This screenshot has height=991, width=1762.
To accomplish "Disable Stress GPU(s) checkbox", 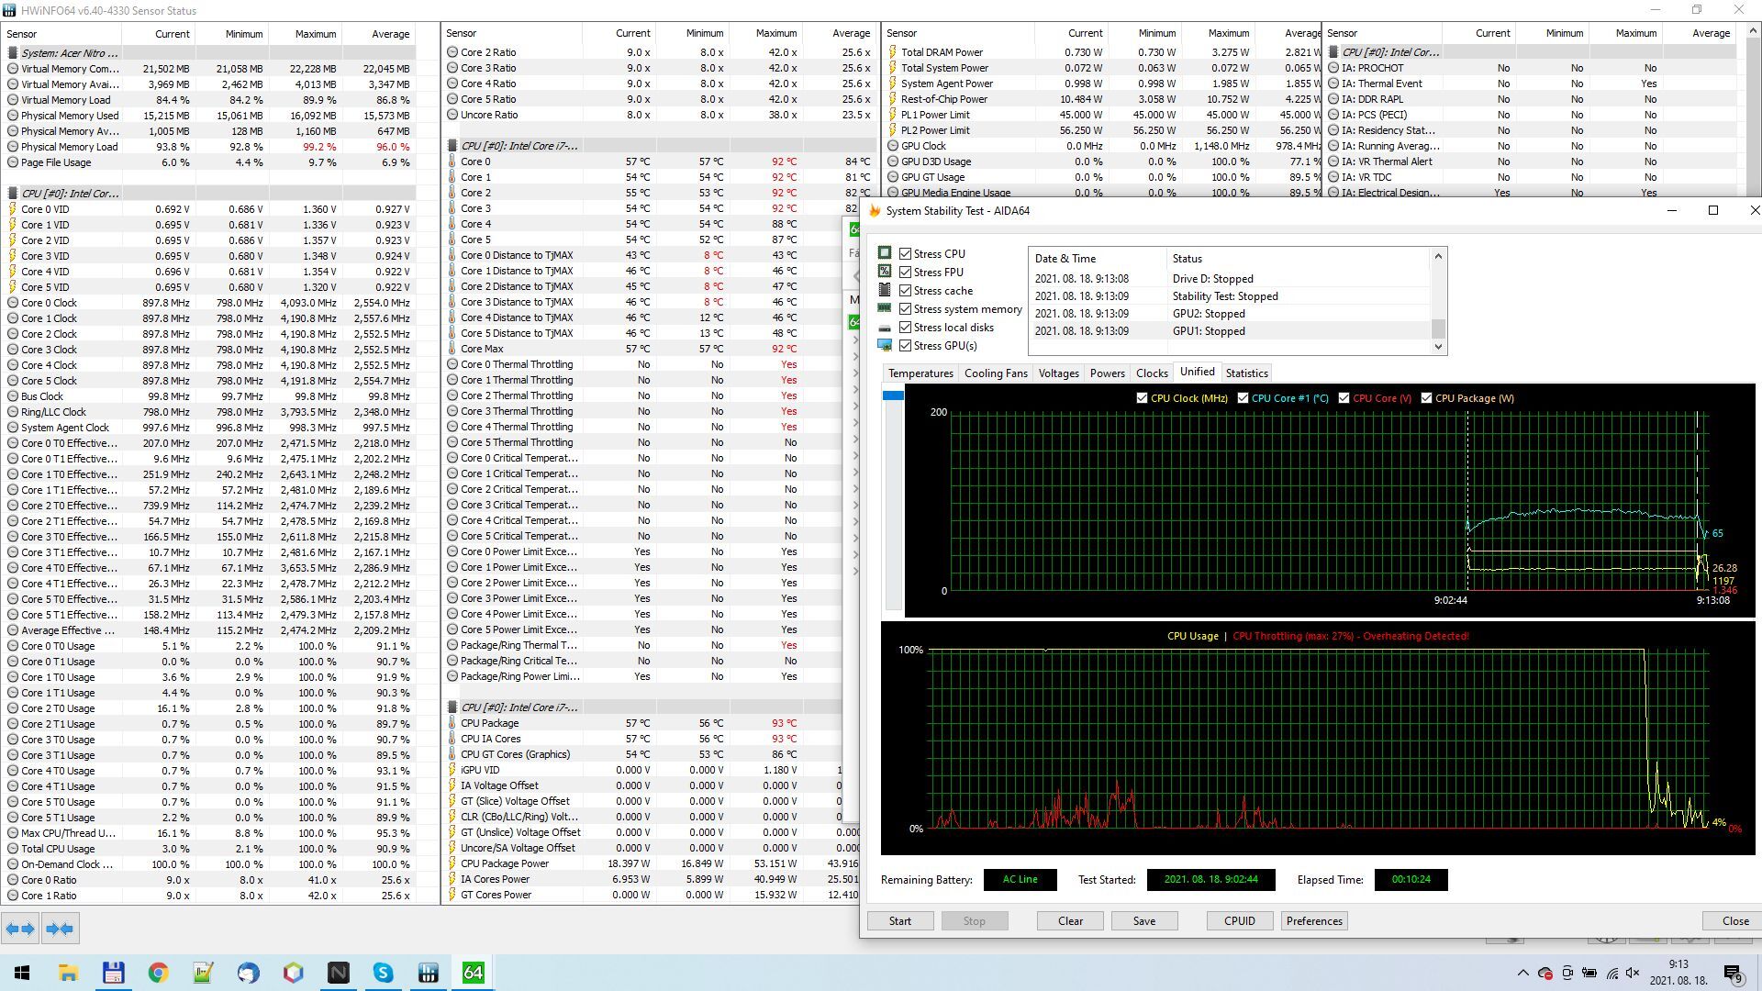I will (906, 346).
